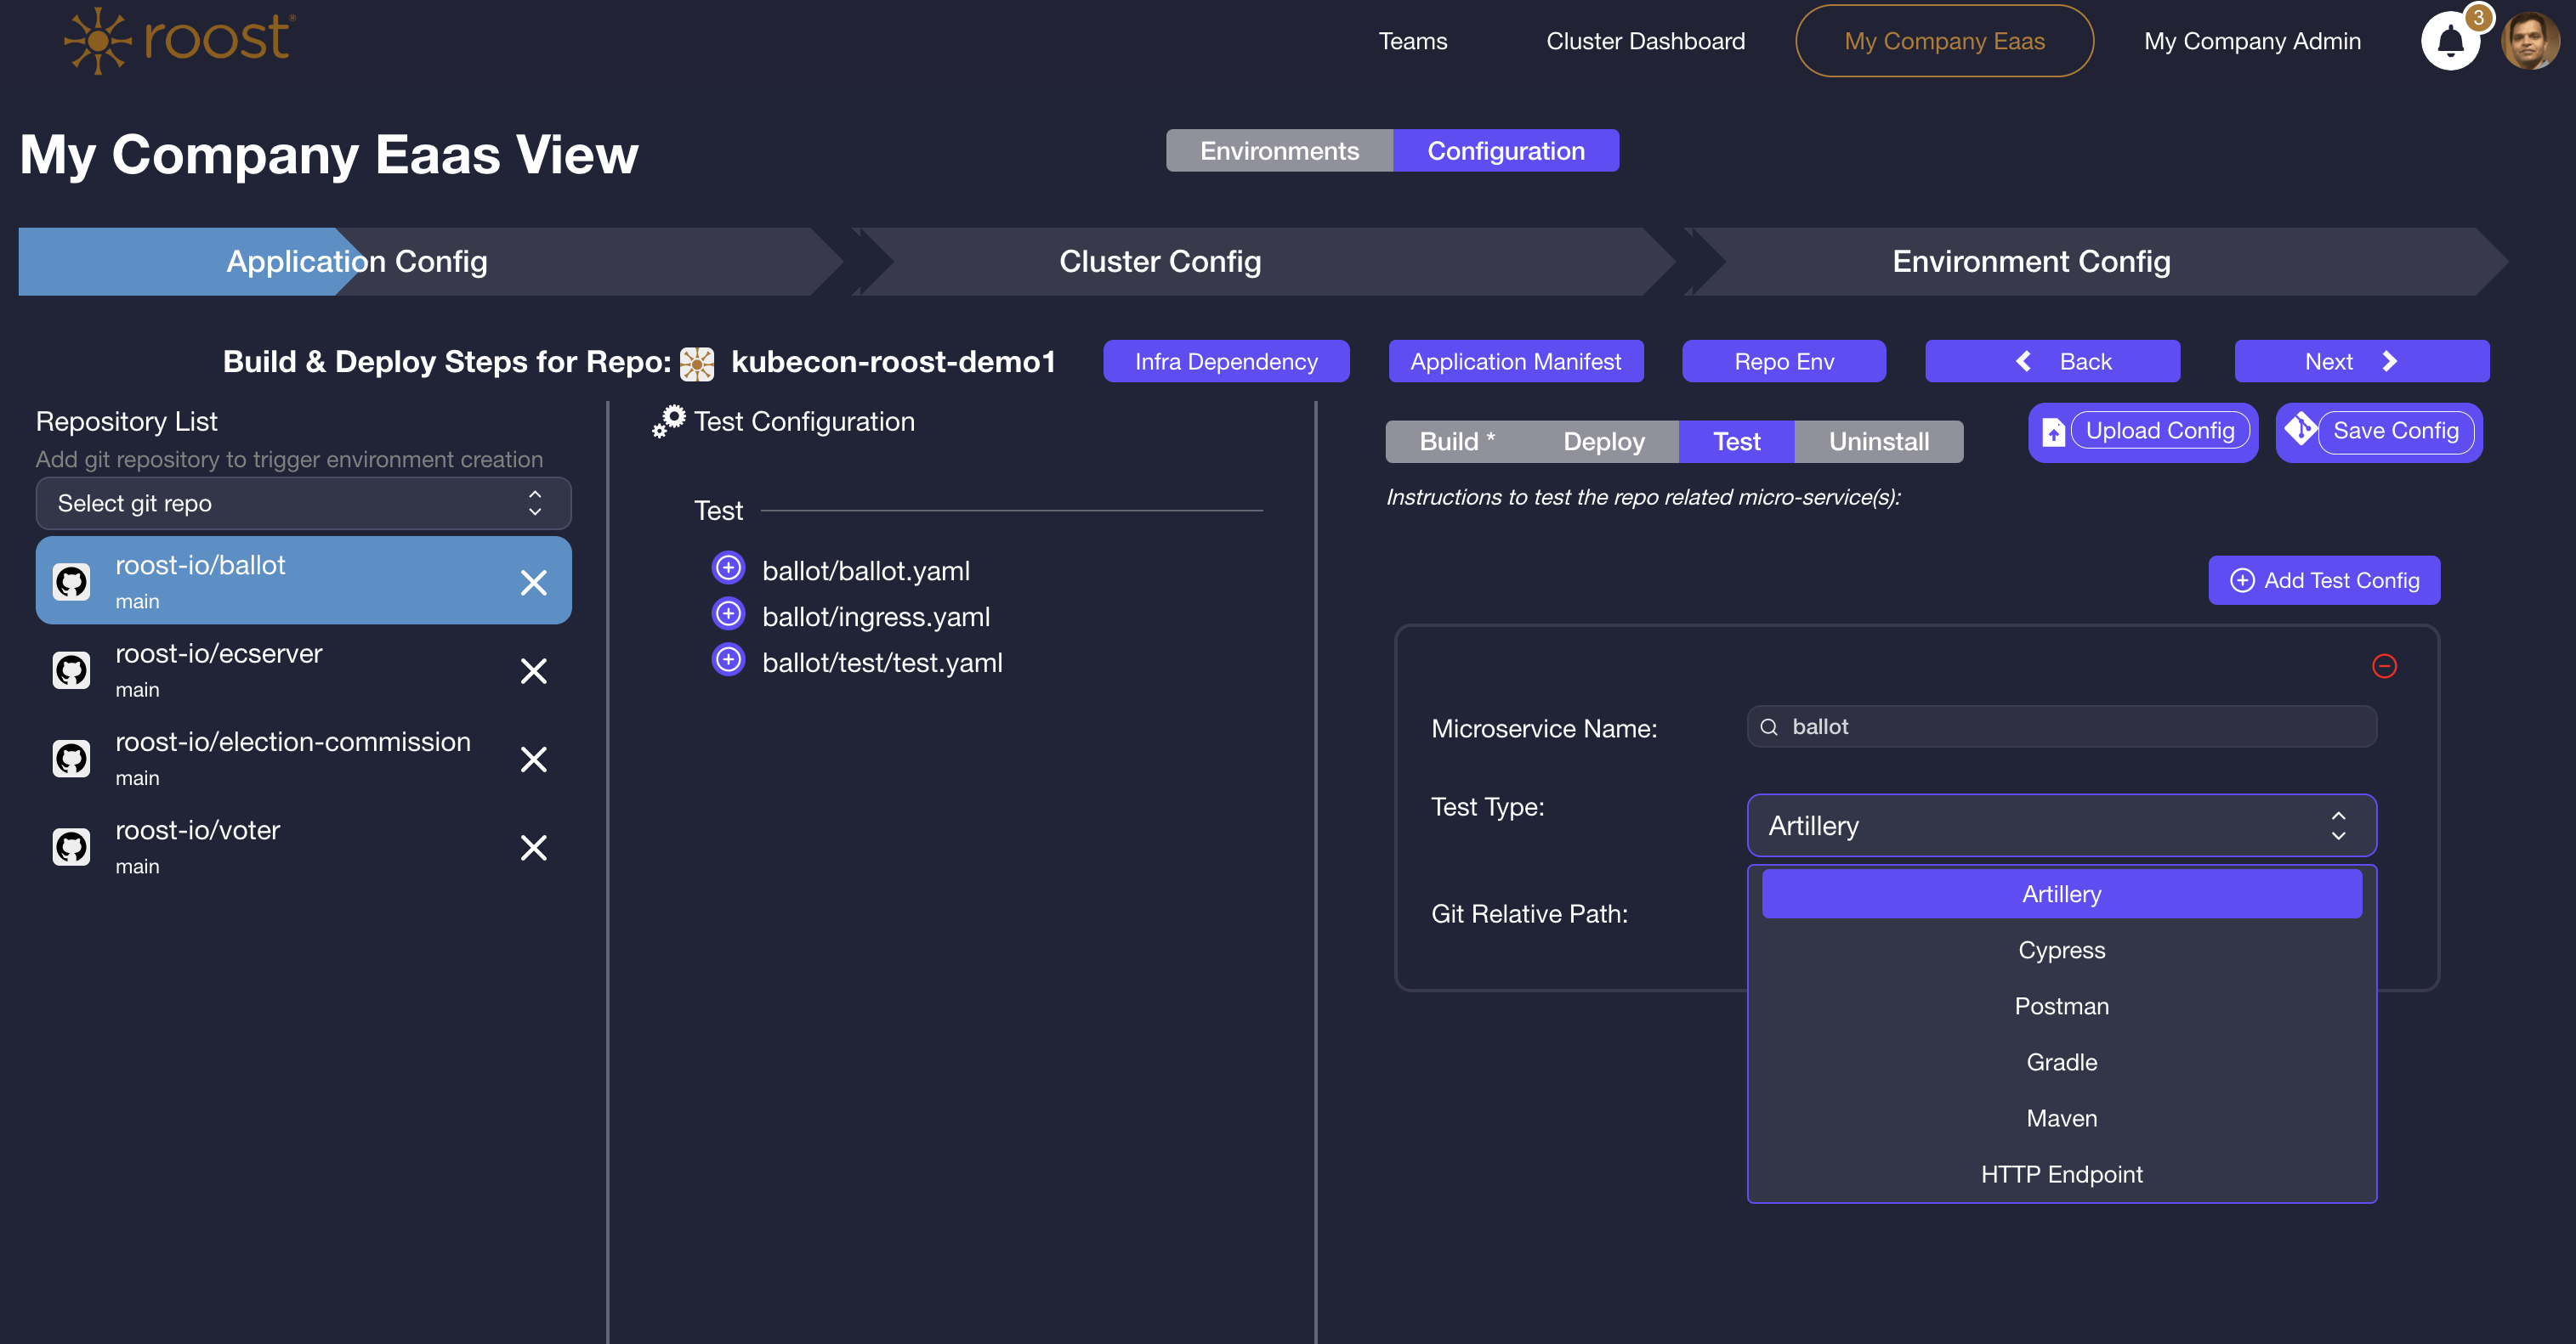Click the Infra Dependency button

[1226, 361]
